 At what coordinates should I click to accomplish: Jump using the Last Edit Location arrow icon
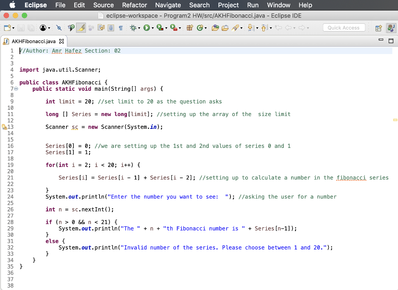[279, 27]
